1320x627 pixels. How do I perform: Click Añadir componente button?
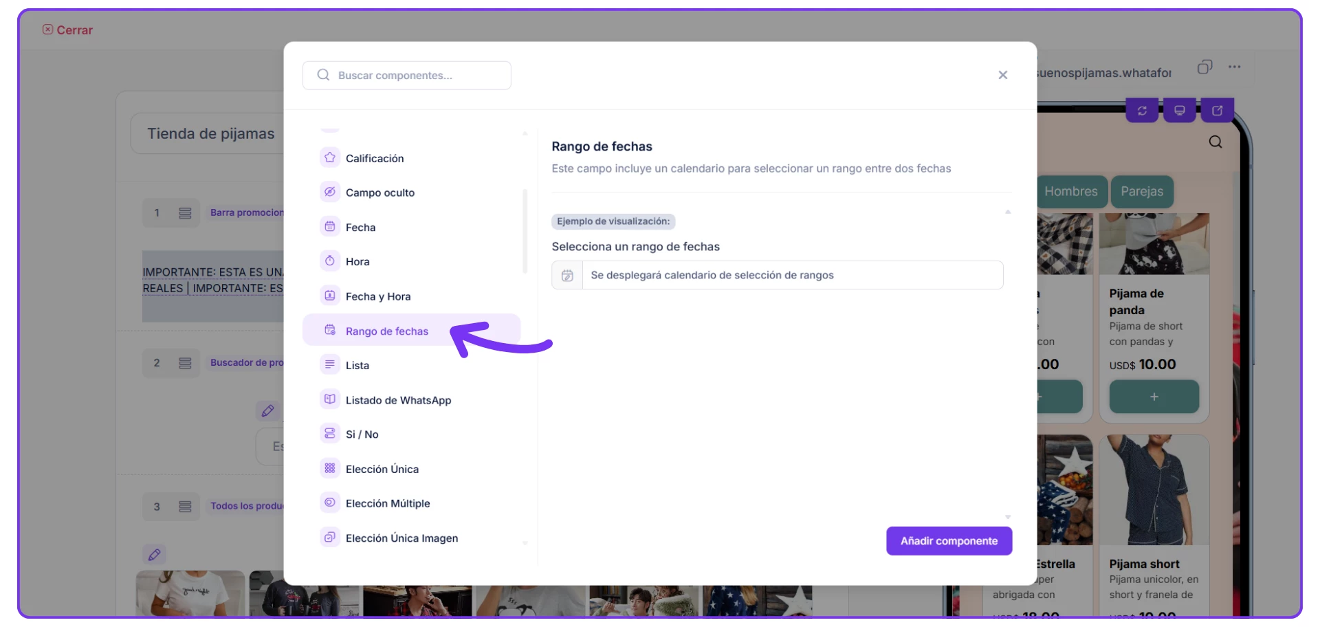click(949, 541)
